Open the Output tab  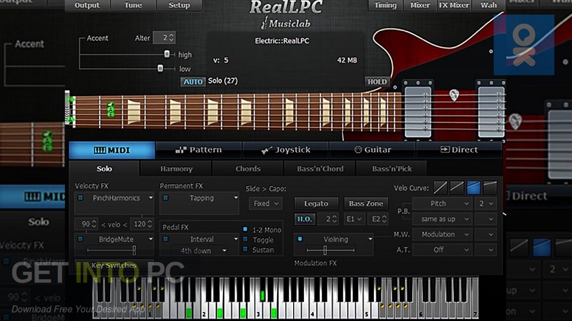(87, 5)
